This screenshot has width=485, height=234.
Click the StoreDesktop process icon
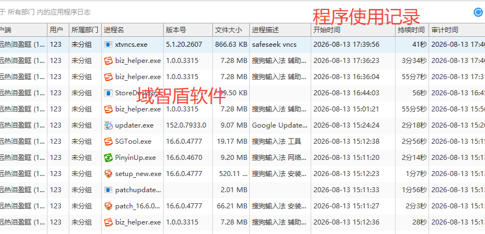(x=108, y=93)
